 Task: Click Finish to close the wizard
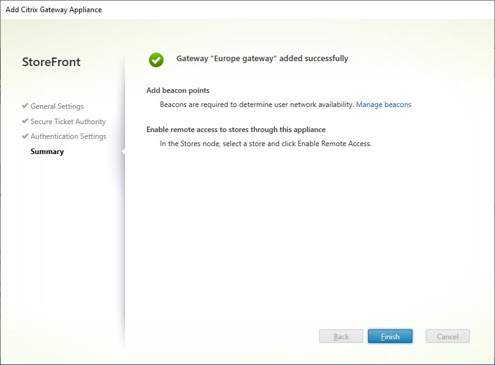coord(390,336)
